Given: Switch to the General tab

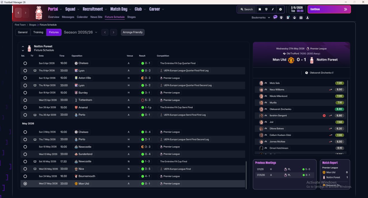Looking at the screenshot, I should click(x=23, y=32).
